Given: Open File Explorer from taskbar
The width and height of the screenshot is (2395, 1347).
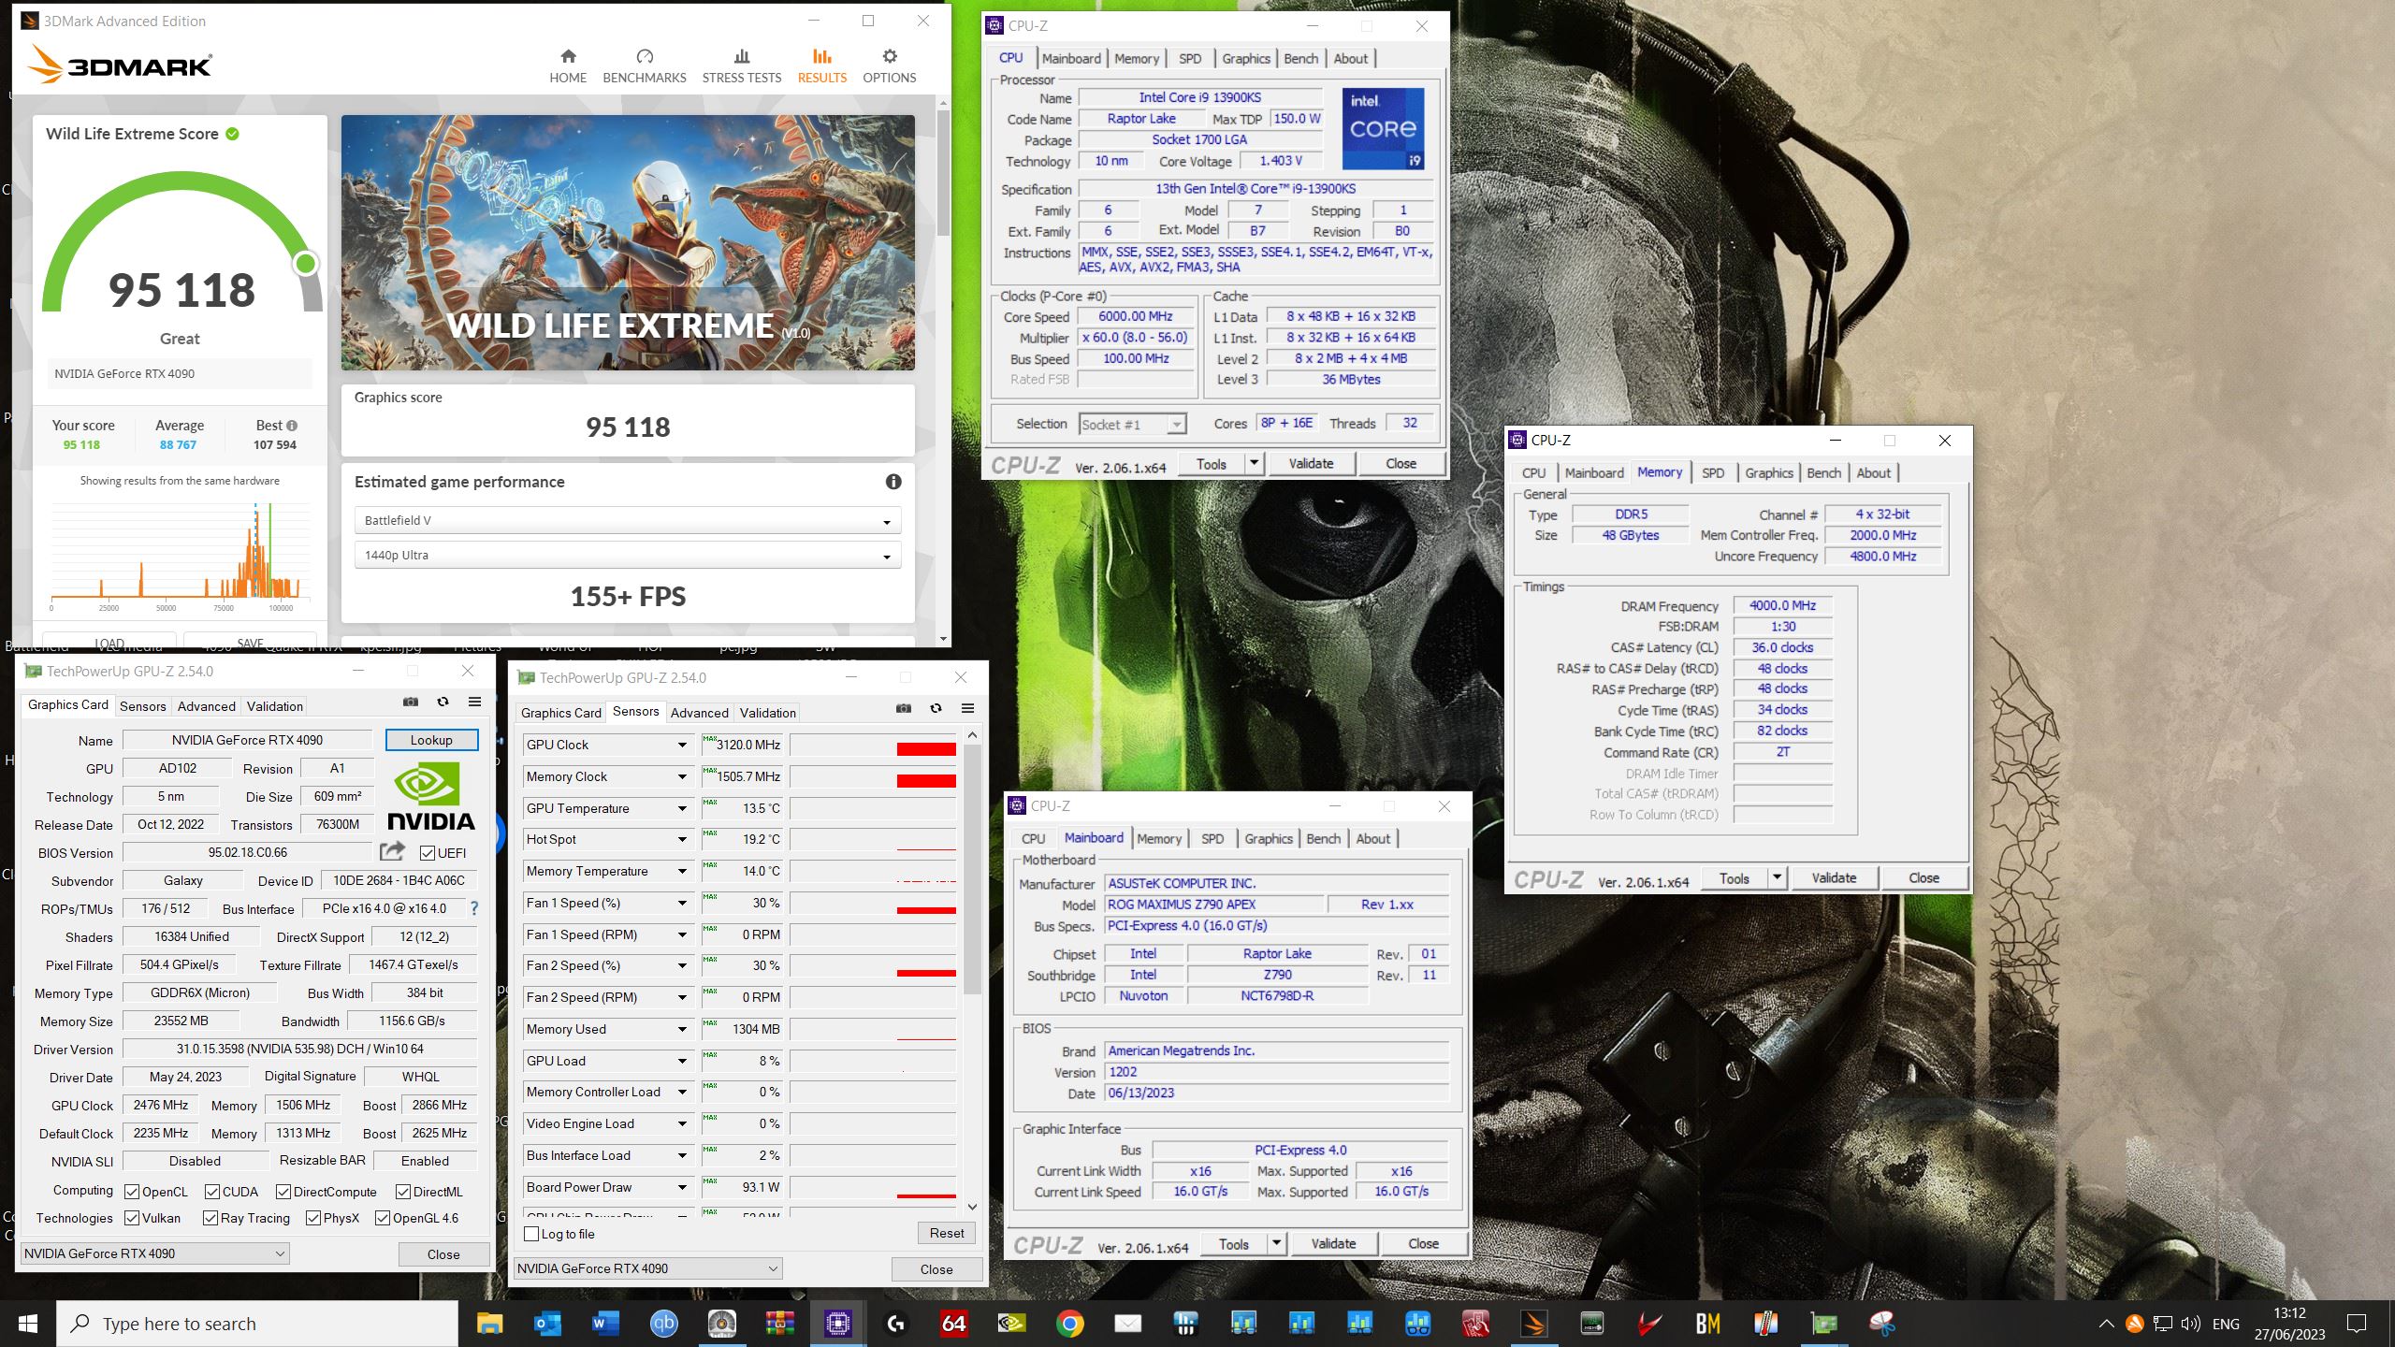Looking at the screenshot, I should coord(489,1324).
